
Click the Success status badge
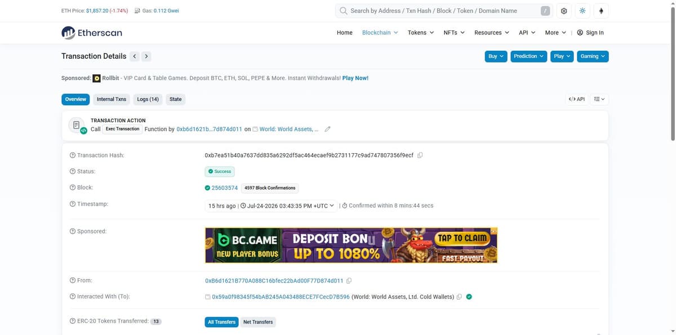[x=219, y=171]
